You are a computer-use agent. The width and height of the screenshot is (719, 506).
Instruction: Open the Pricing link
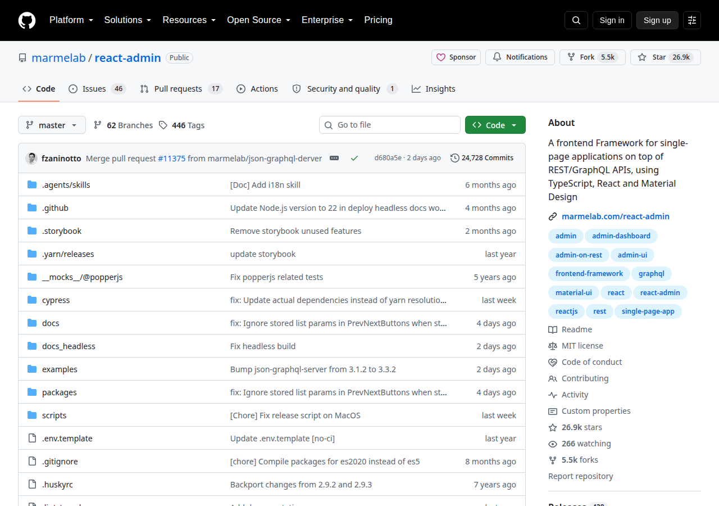tap(379, 20)
